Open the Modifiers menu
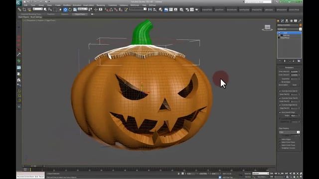 67,5
